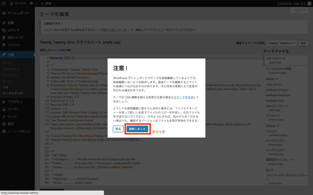This screenshot has width=313, height=195.
Task: Click the ツール wrench icon
Action: click(x=4, y=116)
